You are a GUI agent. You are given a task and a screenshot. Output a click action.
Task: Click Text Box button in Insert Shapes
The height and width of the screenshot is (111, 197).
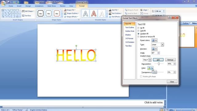click(x=26, y=16)
